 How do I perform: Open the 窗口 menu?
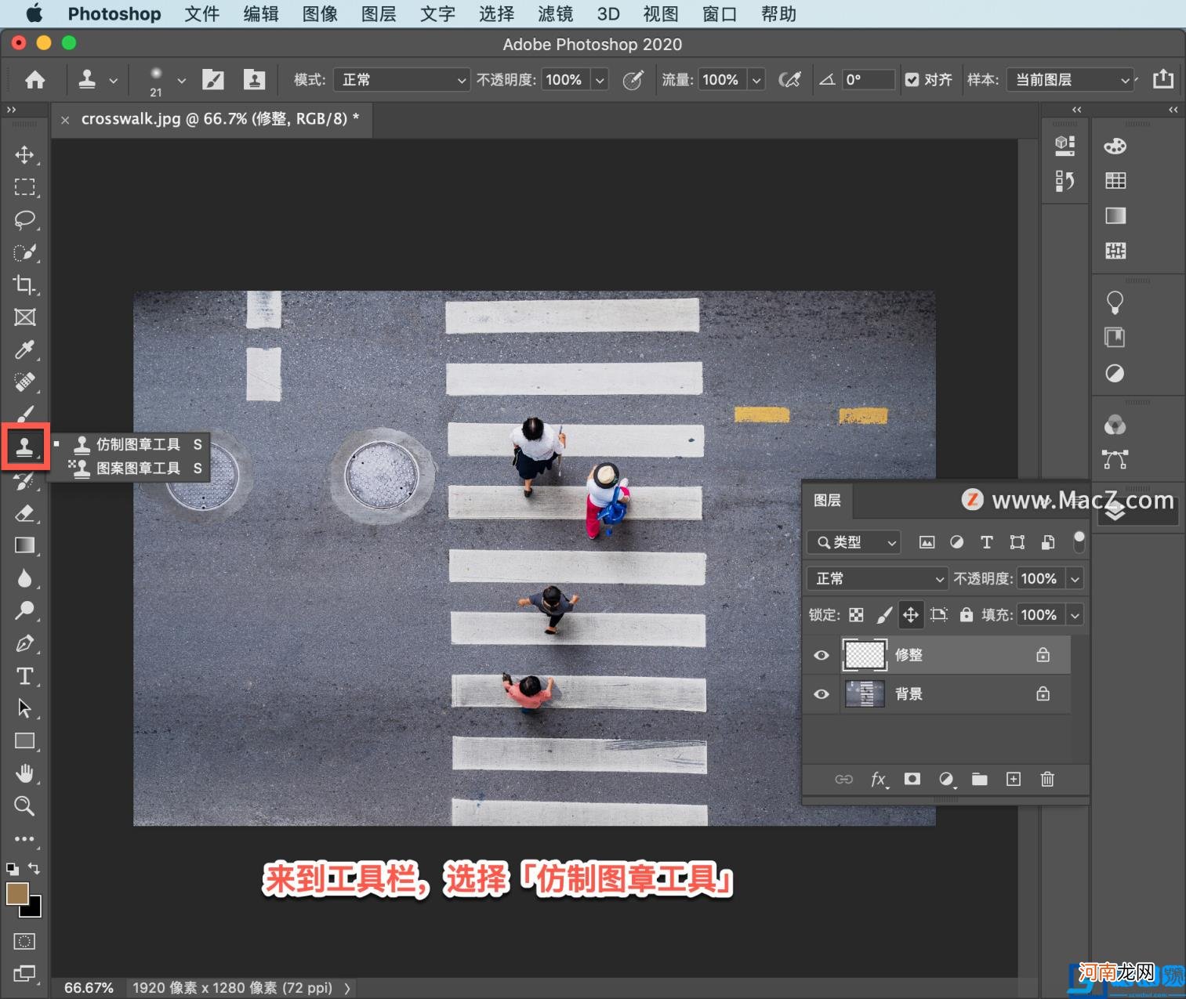click(720, 14)
